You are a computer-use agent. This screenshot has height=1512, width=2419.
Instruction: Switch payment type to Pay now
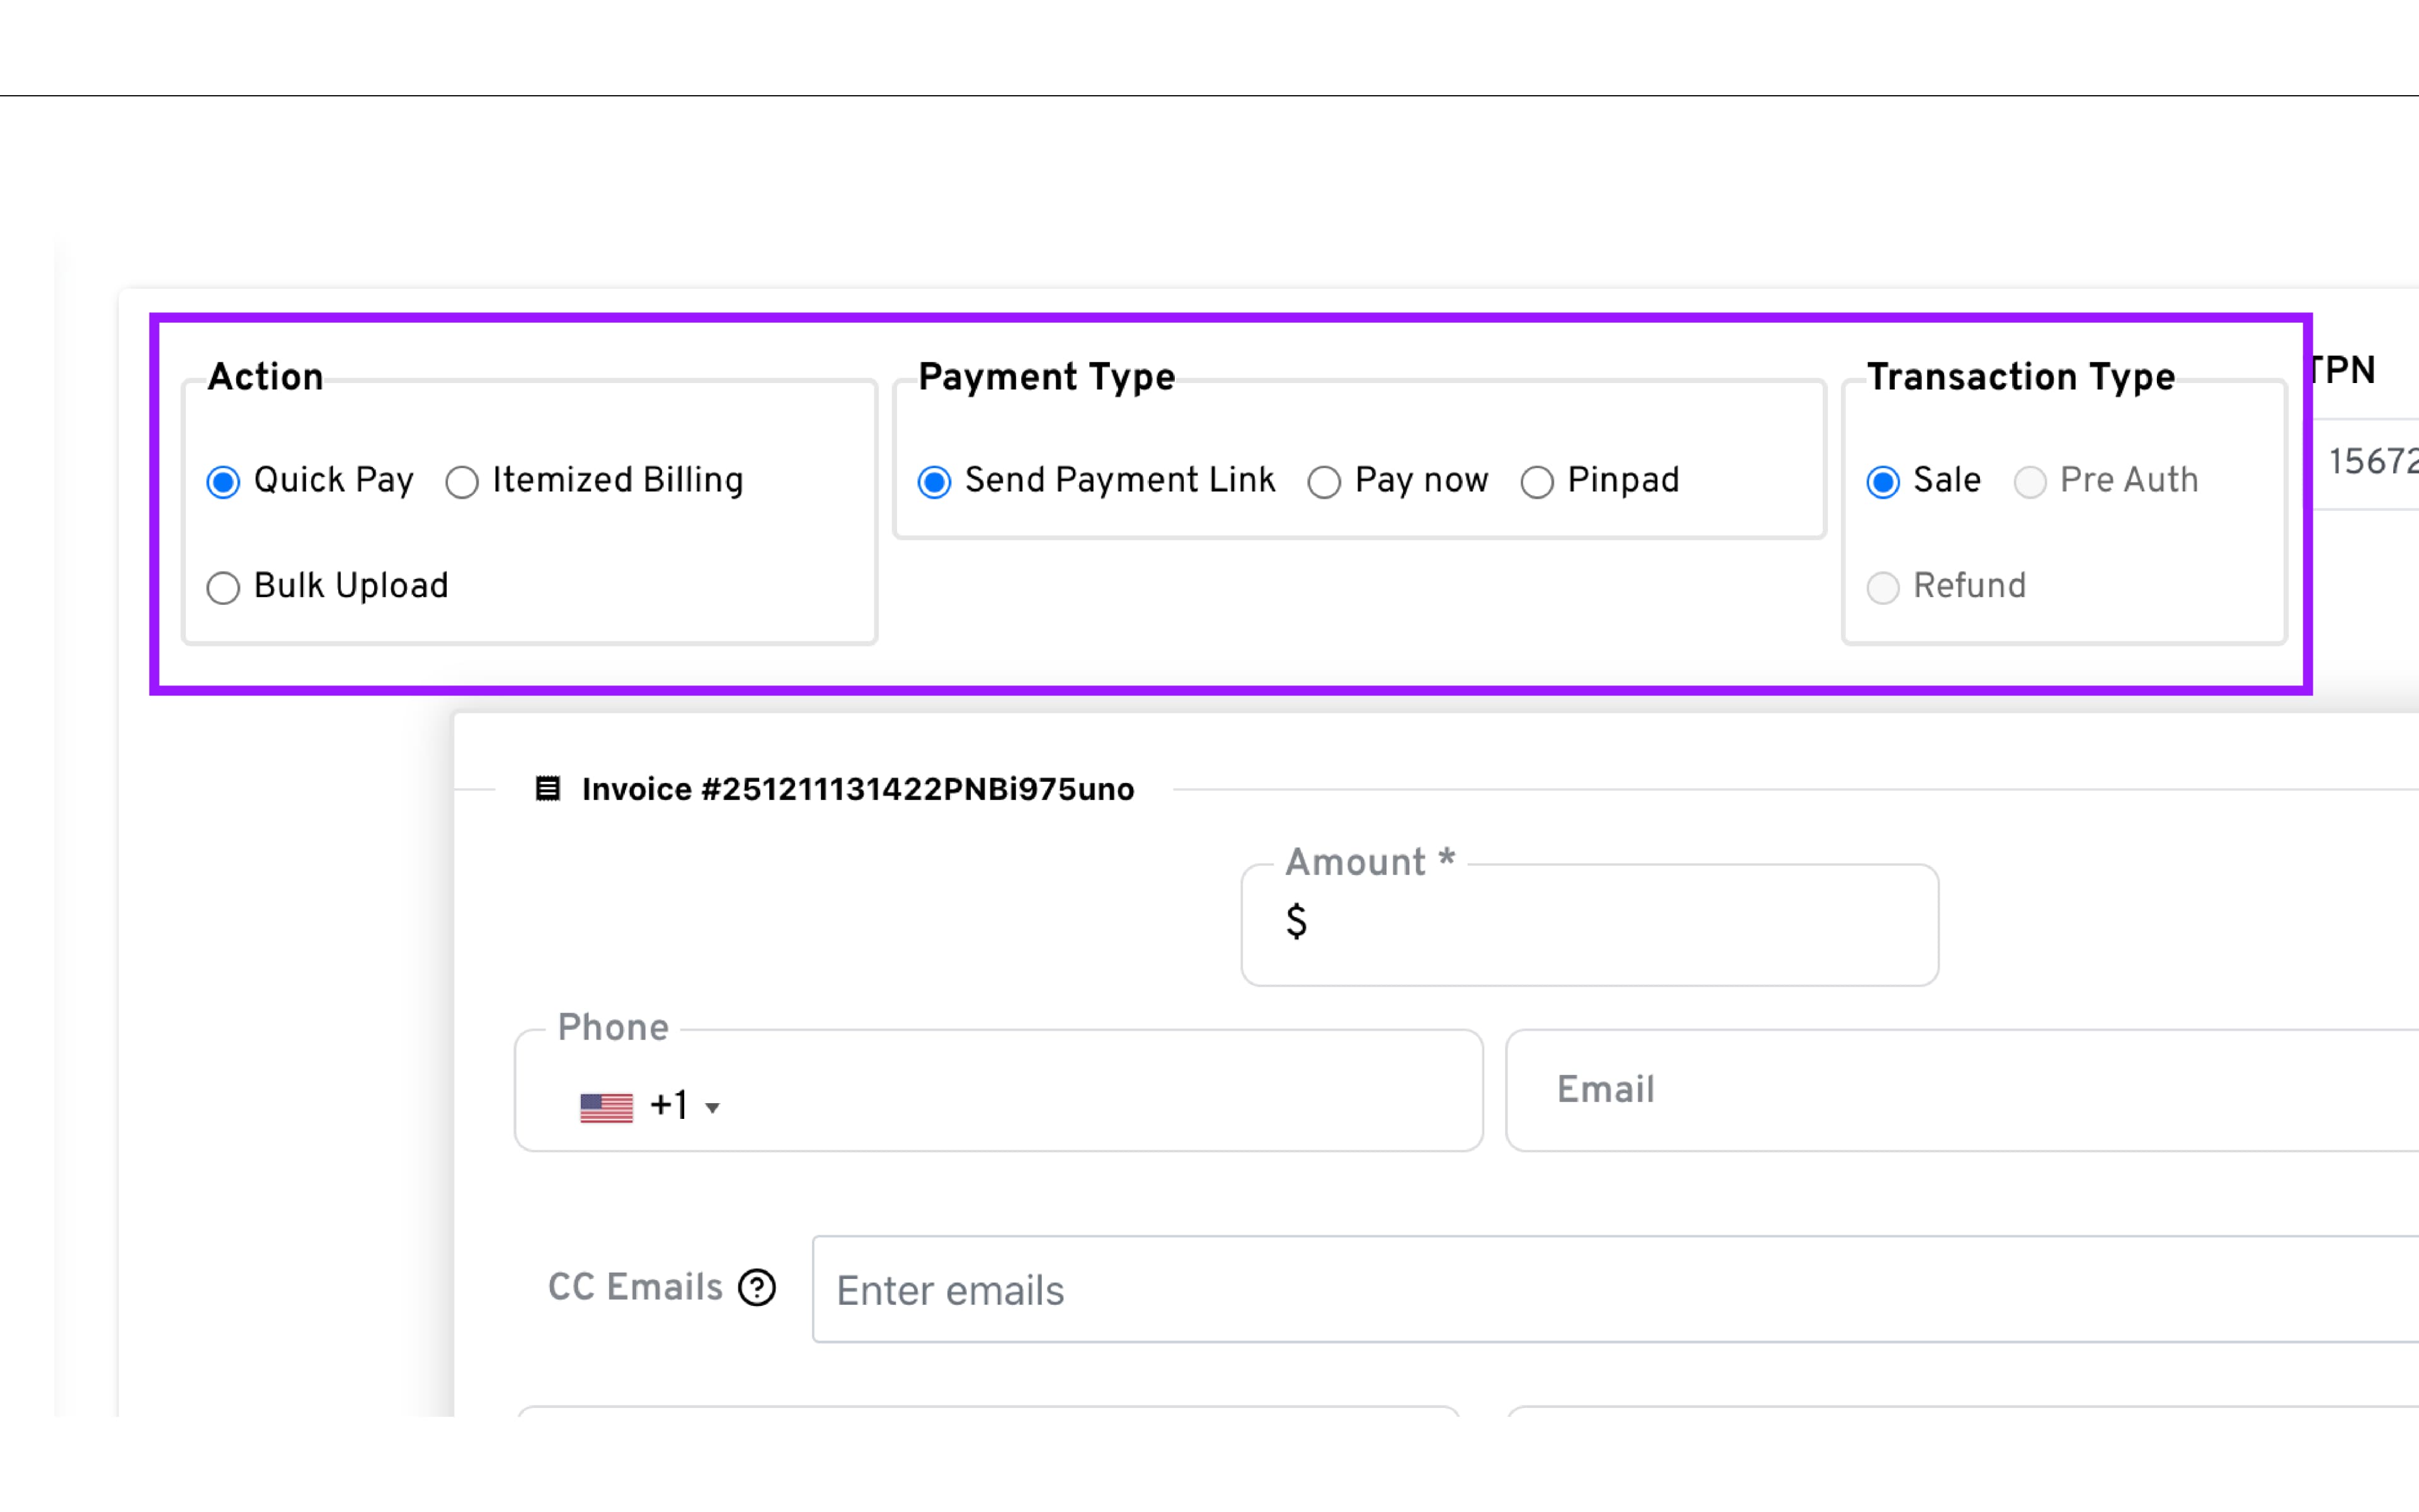pos(1324,482)
